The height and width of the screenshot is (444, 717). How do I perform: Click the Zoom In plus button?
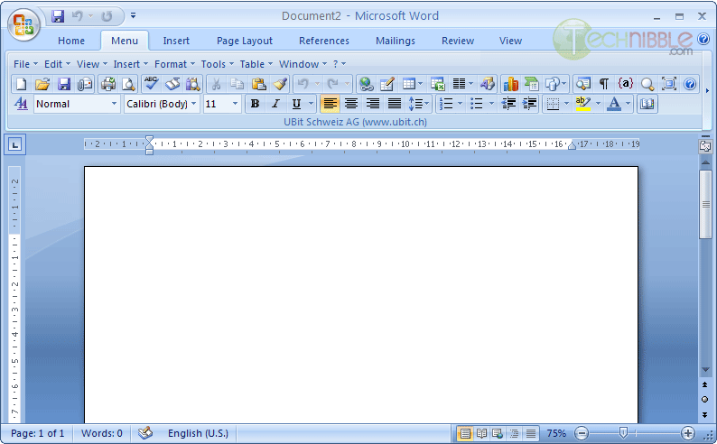point(688,433)
